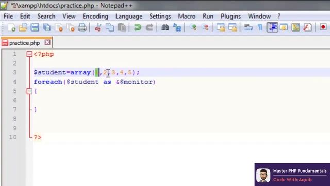Open document map icon
Screen dimensions: 330x186
295,27
